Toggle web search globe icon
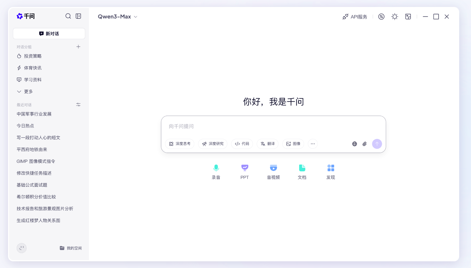The image size is (471, 268). pos(355,144)
